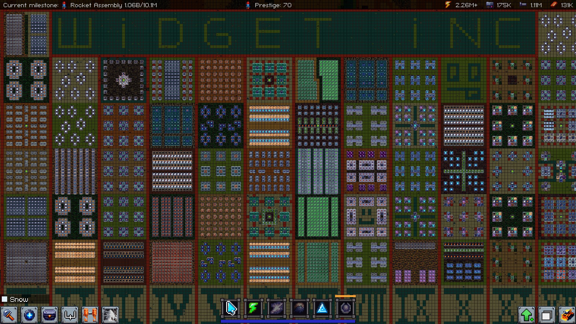
Task: Select the grey ring hotbar slot
Action: tap(345, 308)
